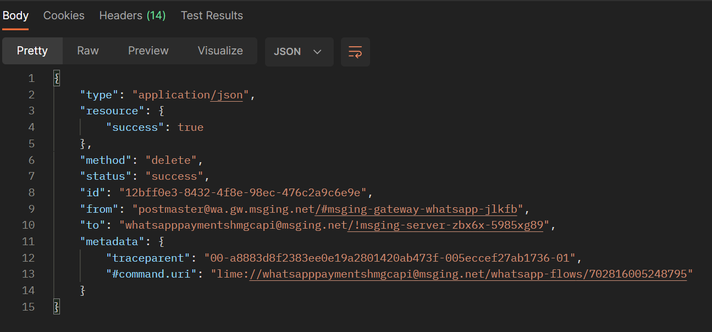Click the traceparent value text
This screenshot has width=712, height=332.
coord(390,257)
